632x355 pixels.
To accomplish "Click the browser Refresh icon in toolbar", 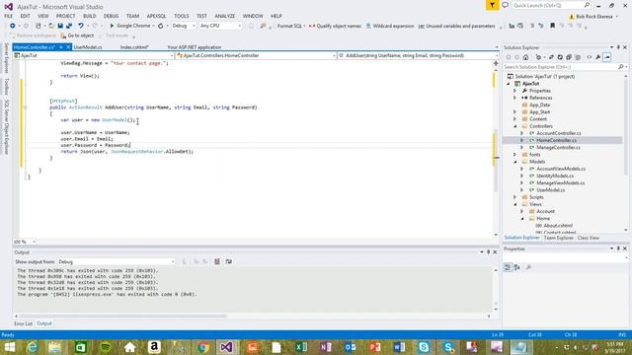I will (160, 26).
